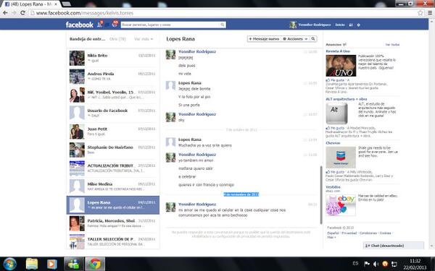Click the magnifier in the Facebook search bar
The width and height of the screenshot is (435, 271).
223,25
